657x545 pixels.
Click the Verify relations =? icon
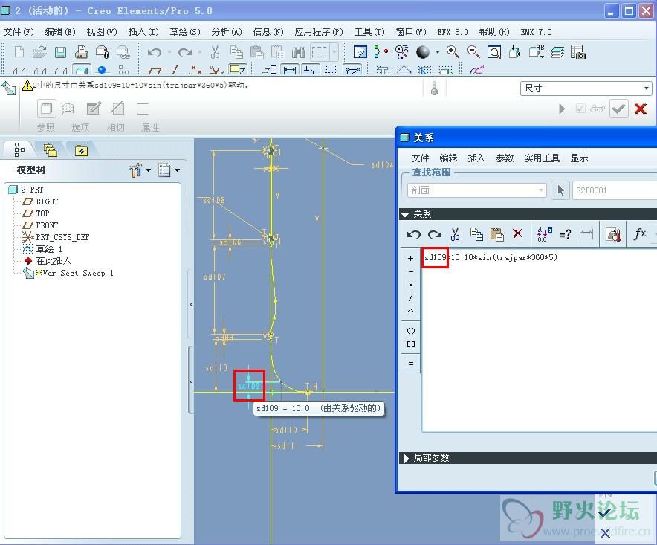coord(566,234)
